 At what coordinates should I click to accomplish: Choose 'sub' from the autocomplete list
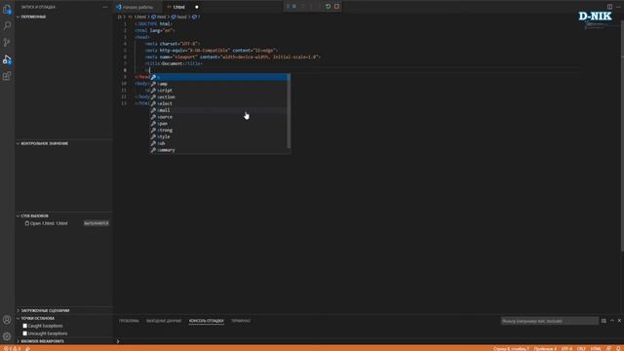[219, 143]
